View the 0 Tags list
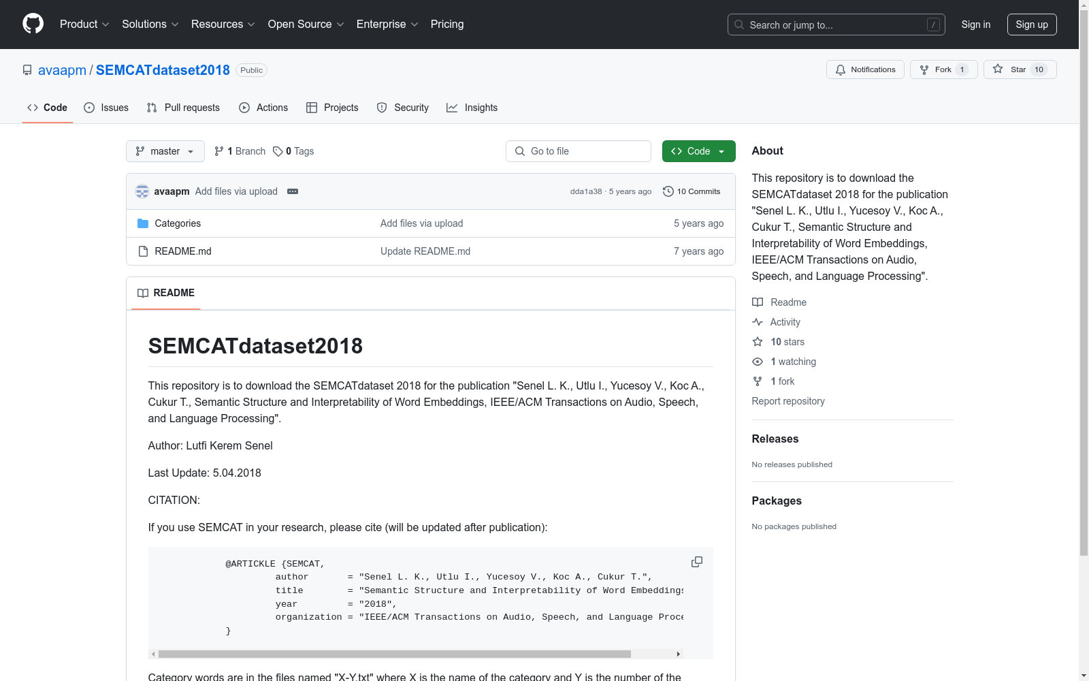 click(293, 151)
